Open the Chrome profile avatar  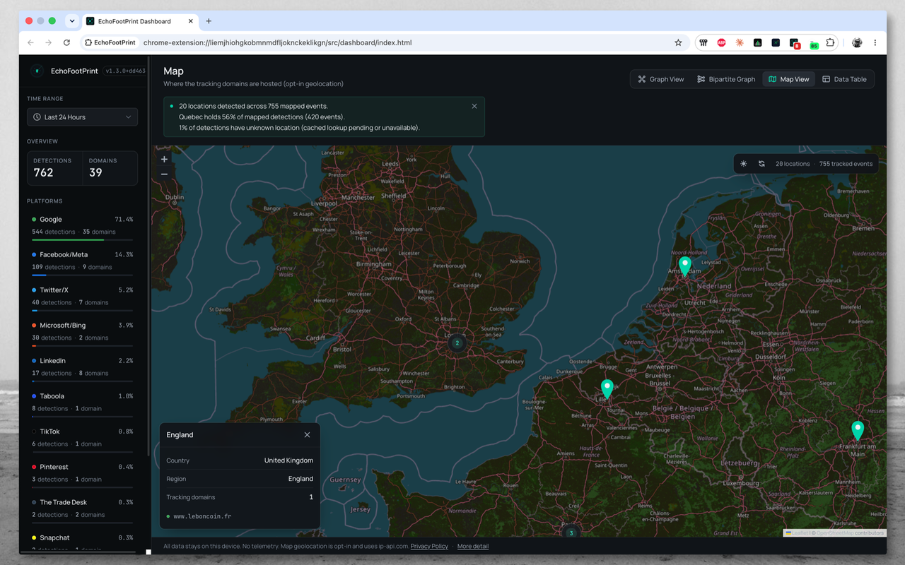click(x=857, y=42)
